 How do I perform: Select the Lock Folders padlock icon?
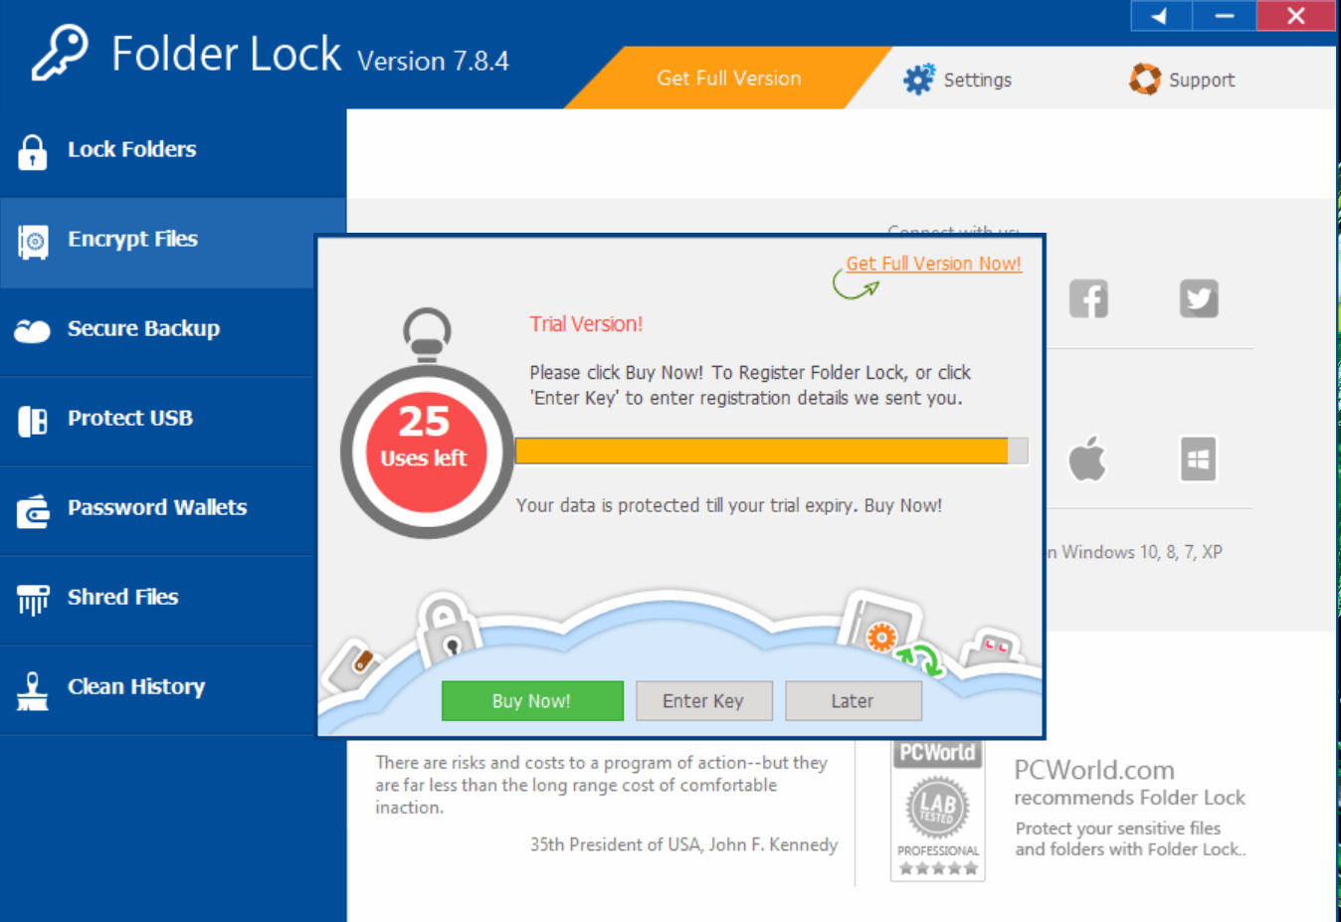click(x=33, y=150)
